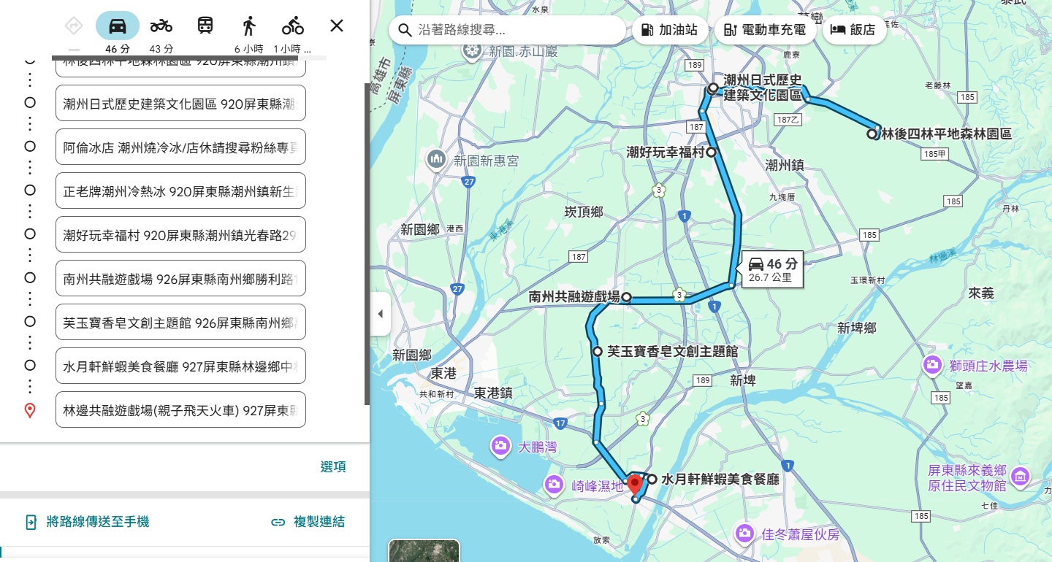Collapse the side panel arrow

click(380, 314)
